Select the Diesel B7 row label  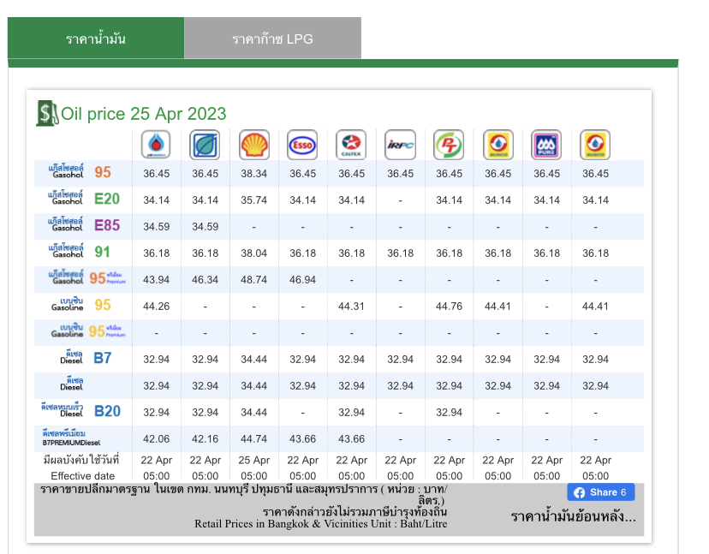pos(86,358)
